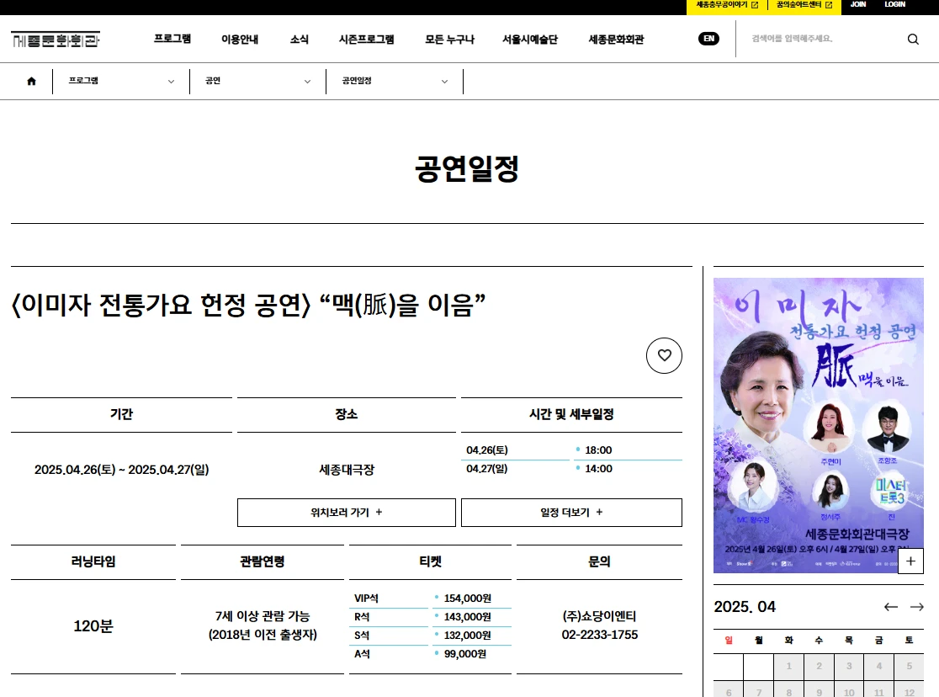
Task: Expand the 공연 breadcrumb dropdown
Action: (x=258, y=81)
